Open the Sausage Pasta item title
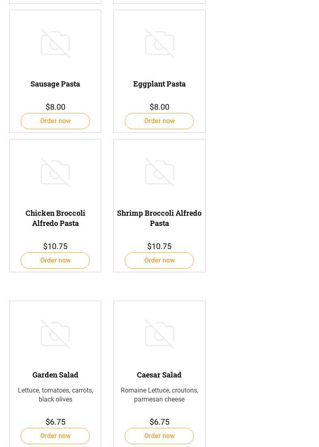 tap(55, 84)
